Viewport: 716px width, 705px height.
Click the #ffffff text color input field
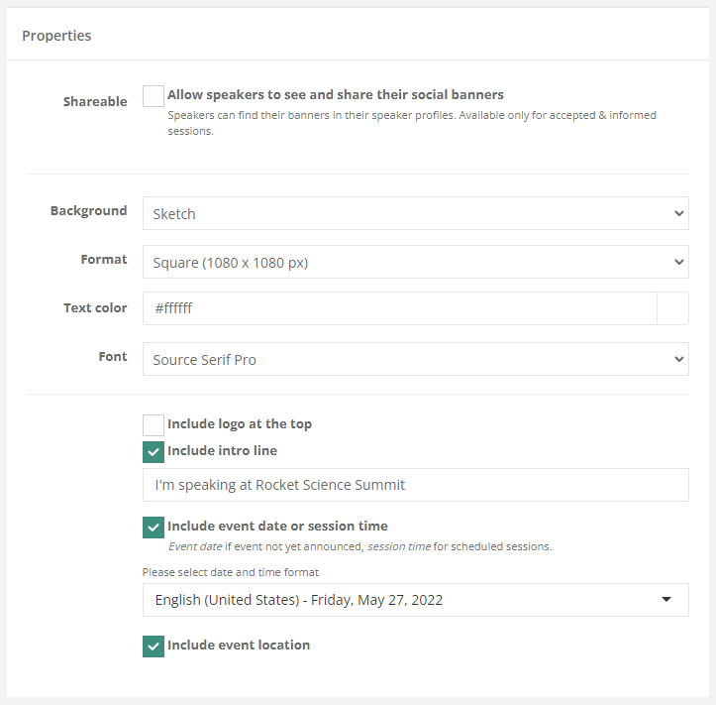pyautogui.click(x=396, y=308)
